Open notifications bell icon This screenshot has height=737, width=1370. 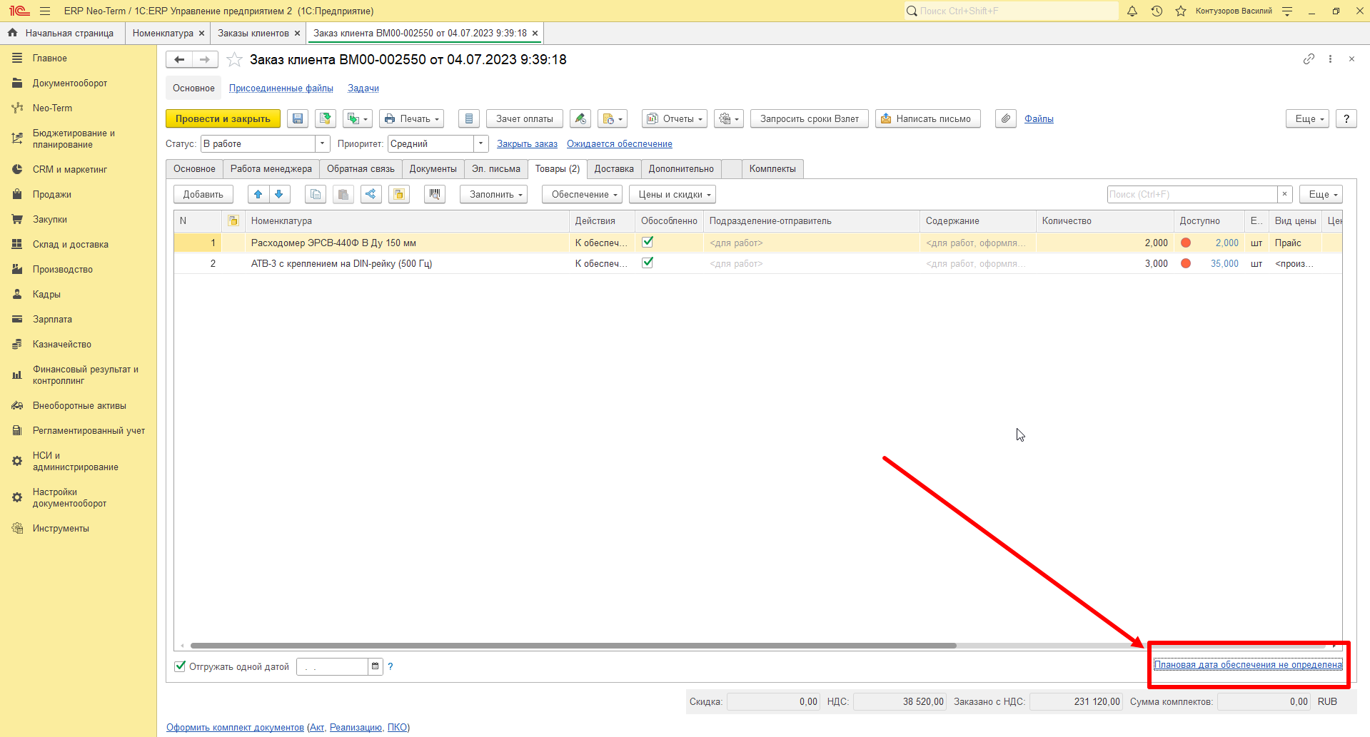click(x=1132, y=11)
